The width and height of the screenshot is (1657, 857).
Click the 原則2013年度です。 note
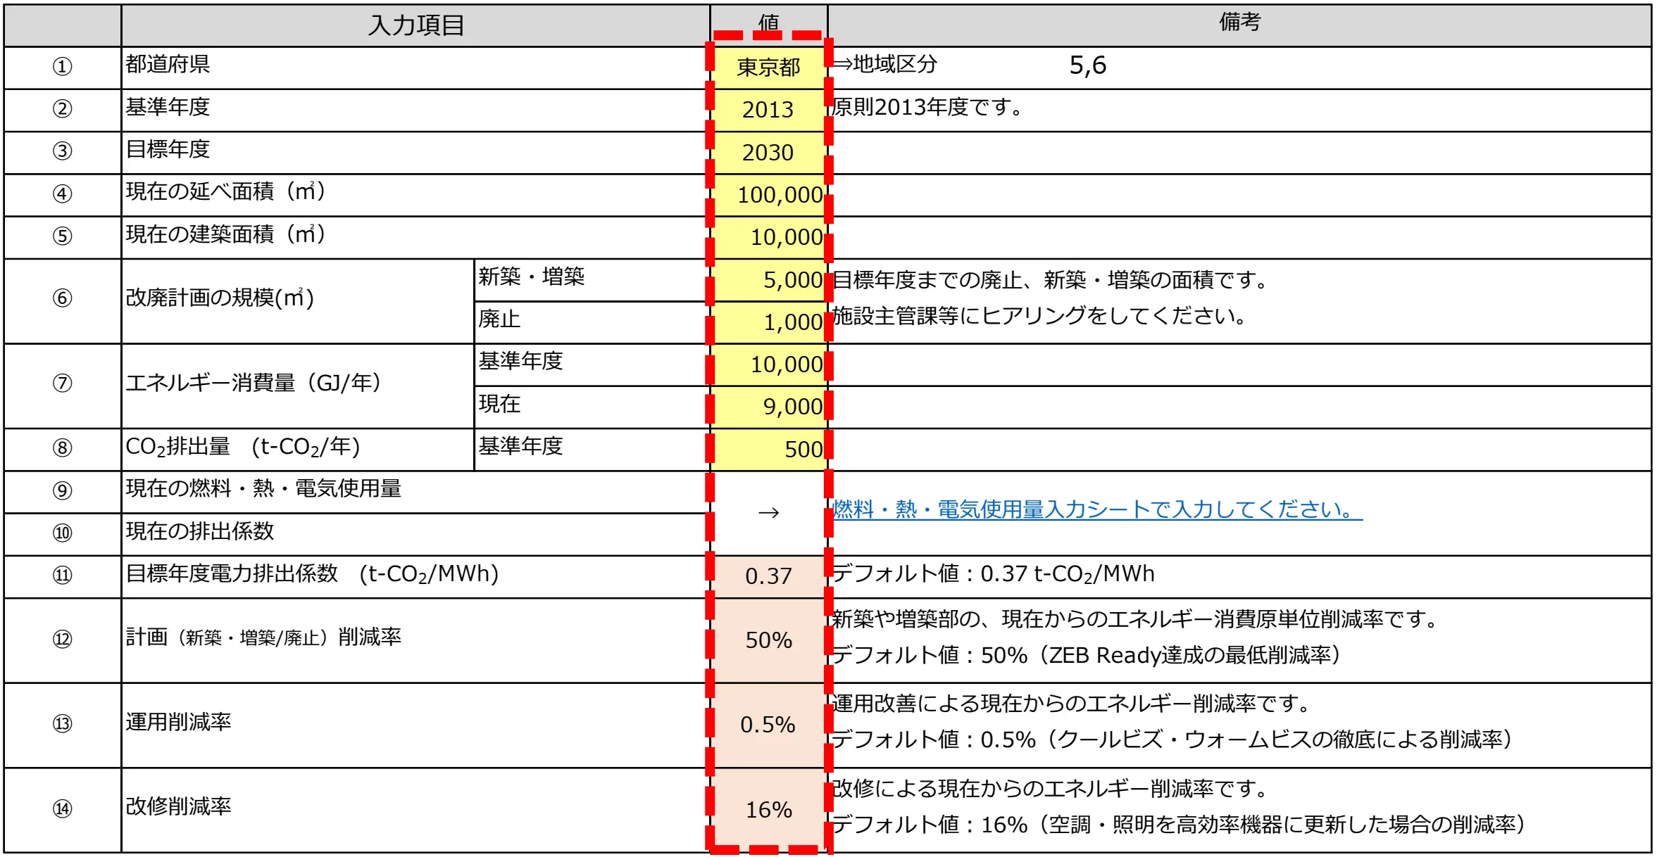927,107
